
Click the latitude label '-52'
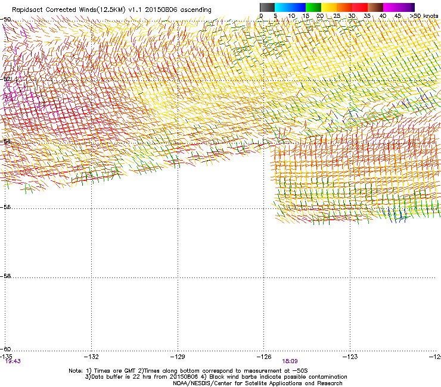tap(5, 79)
